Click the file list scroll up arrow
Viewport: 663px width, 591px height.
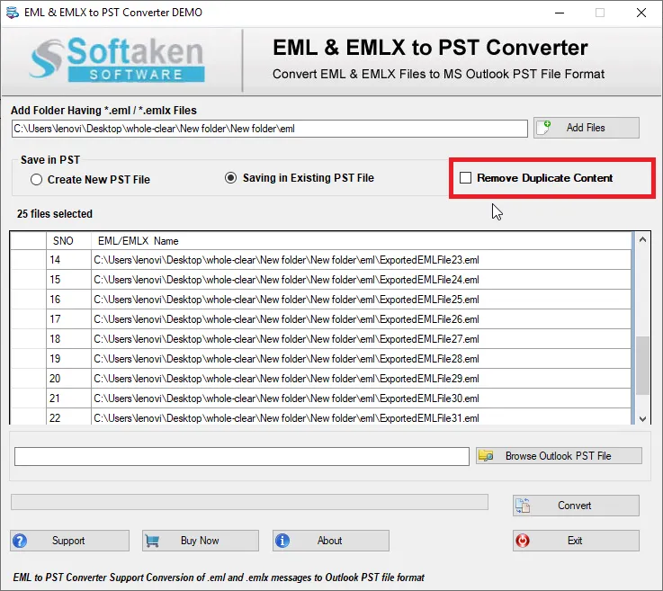tap(642, 239)
